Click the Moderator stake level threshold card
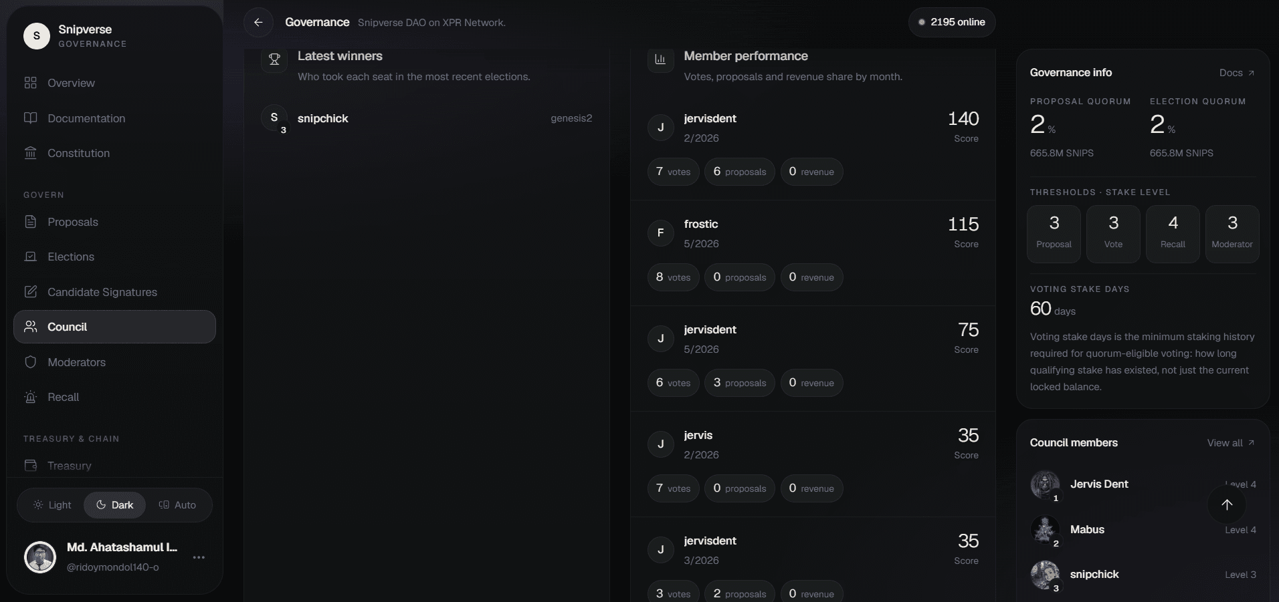1279x602 pixels. (1232, 234)
